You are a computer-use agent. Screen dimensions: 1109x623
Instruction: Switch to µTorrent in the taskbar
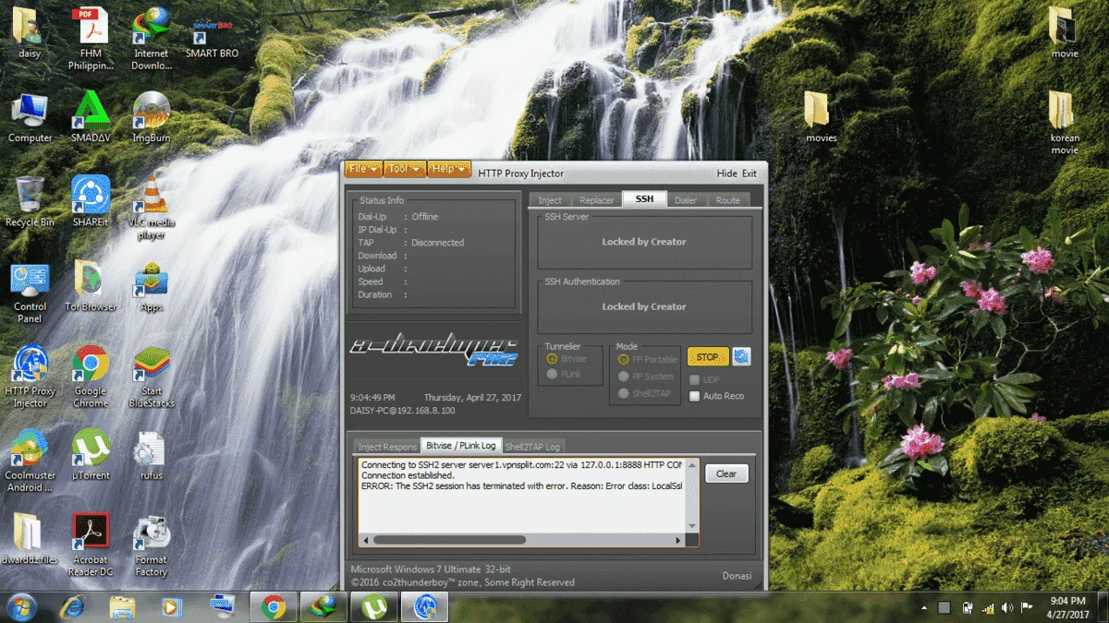tap(374, 606)
